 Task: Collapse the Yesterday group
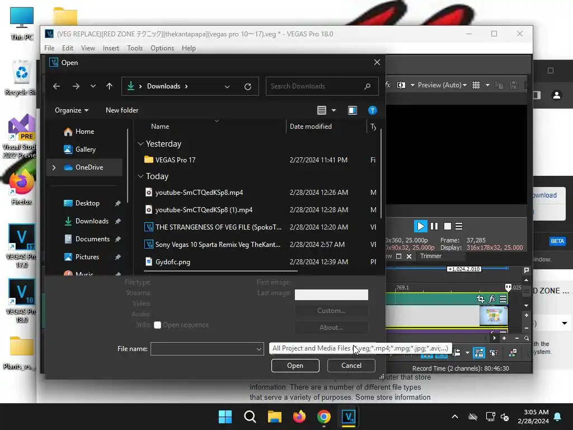[x=140, y=144]
